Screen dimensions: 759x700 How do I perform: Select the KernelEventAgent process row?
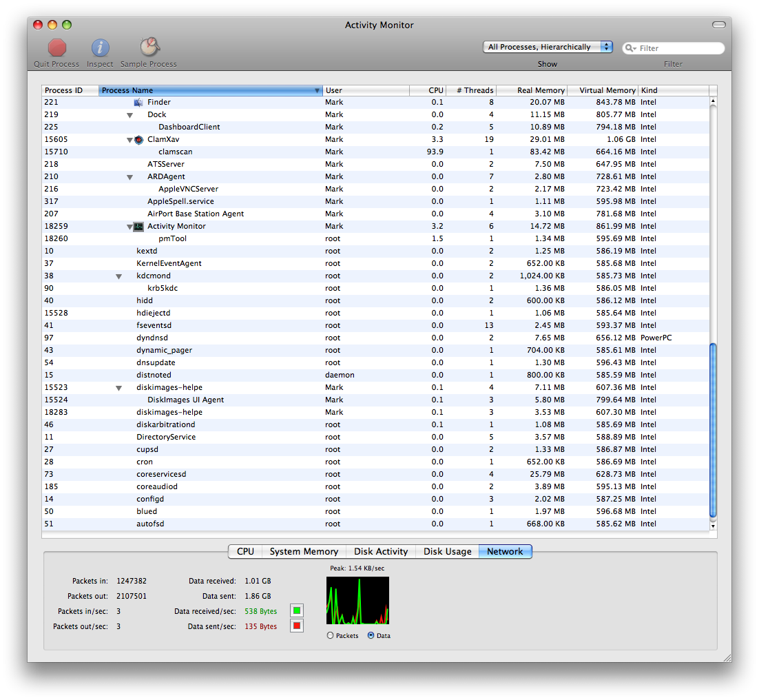(375, 263)
